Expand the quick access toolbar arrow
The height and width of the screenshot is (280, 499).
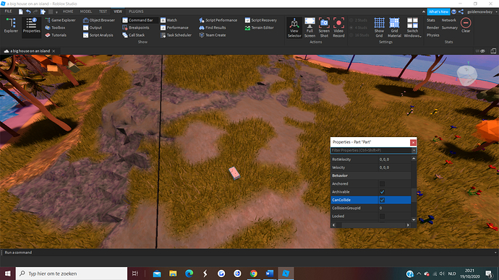point(56,12)
